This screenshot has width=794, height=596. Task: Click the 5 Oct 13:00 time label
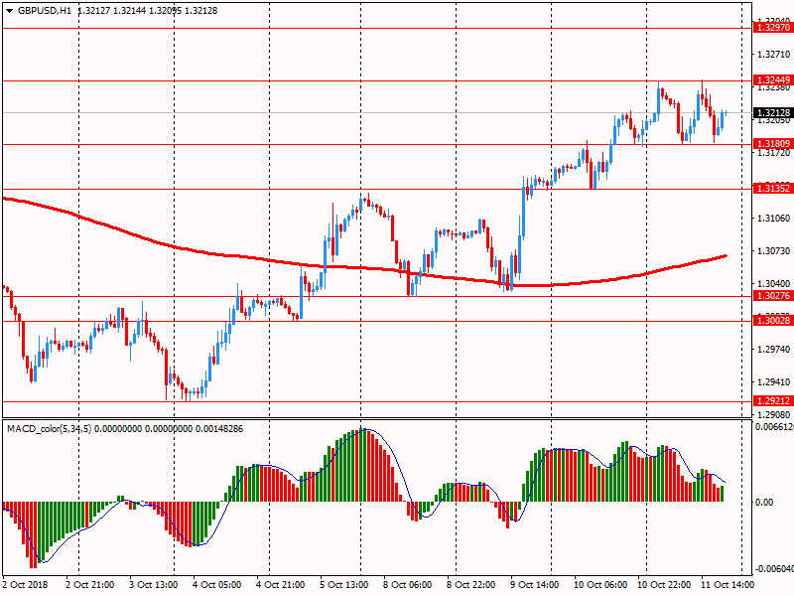(344, 584)
